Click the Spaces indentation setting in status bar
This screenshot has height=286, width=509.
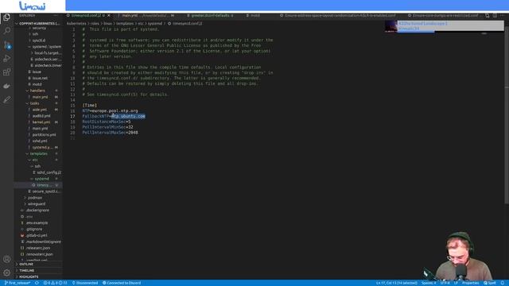tap(429, 283)
